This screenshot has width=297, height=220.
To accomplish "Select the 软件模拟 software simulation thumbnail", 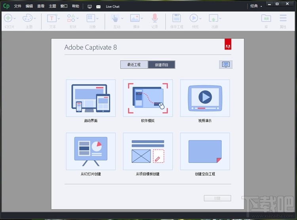I will pos(148,98).
